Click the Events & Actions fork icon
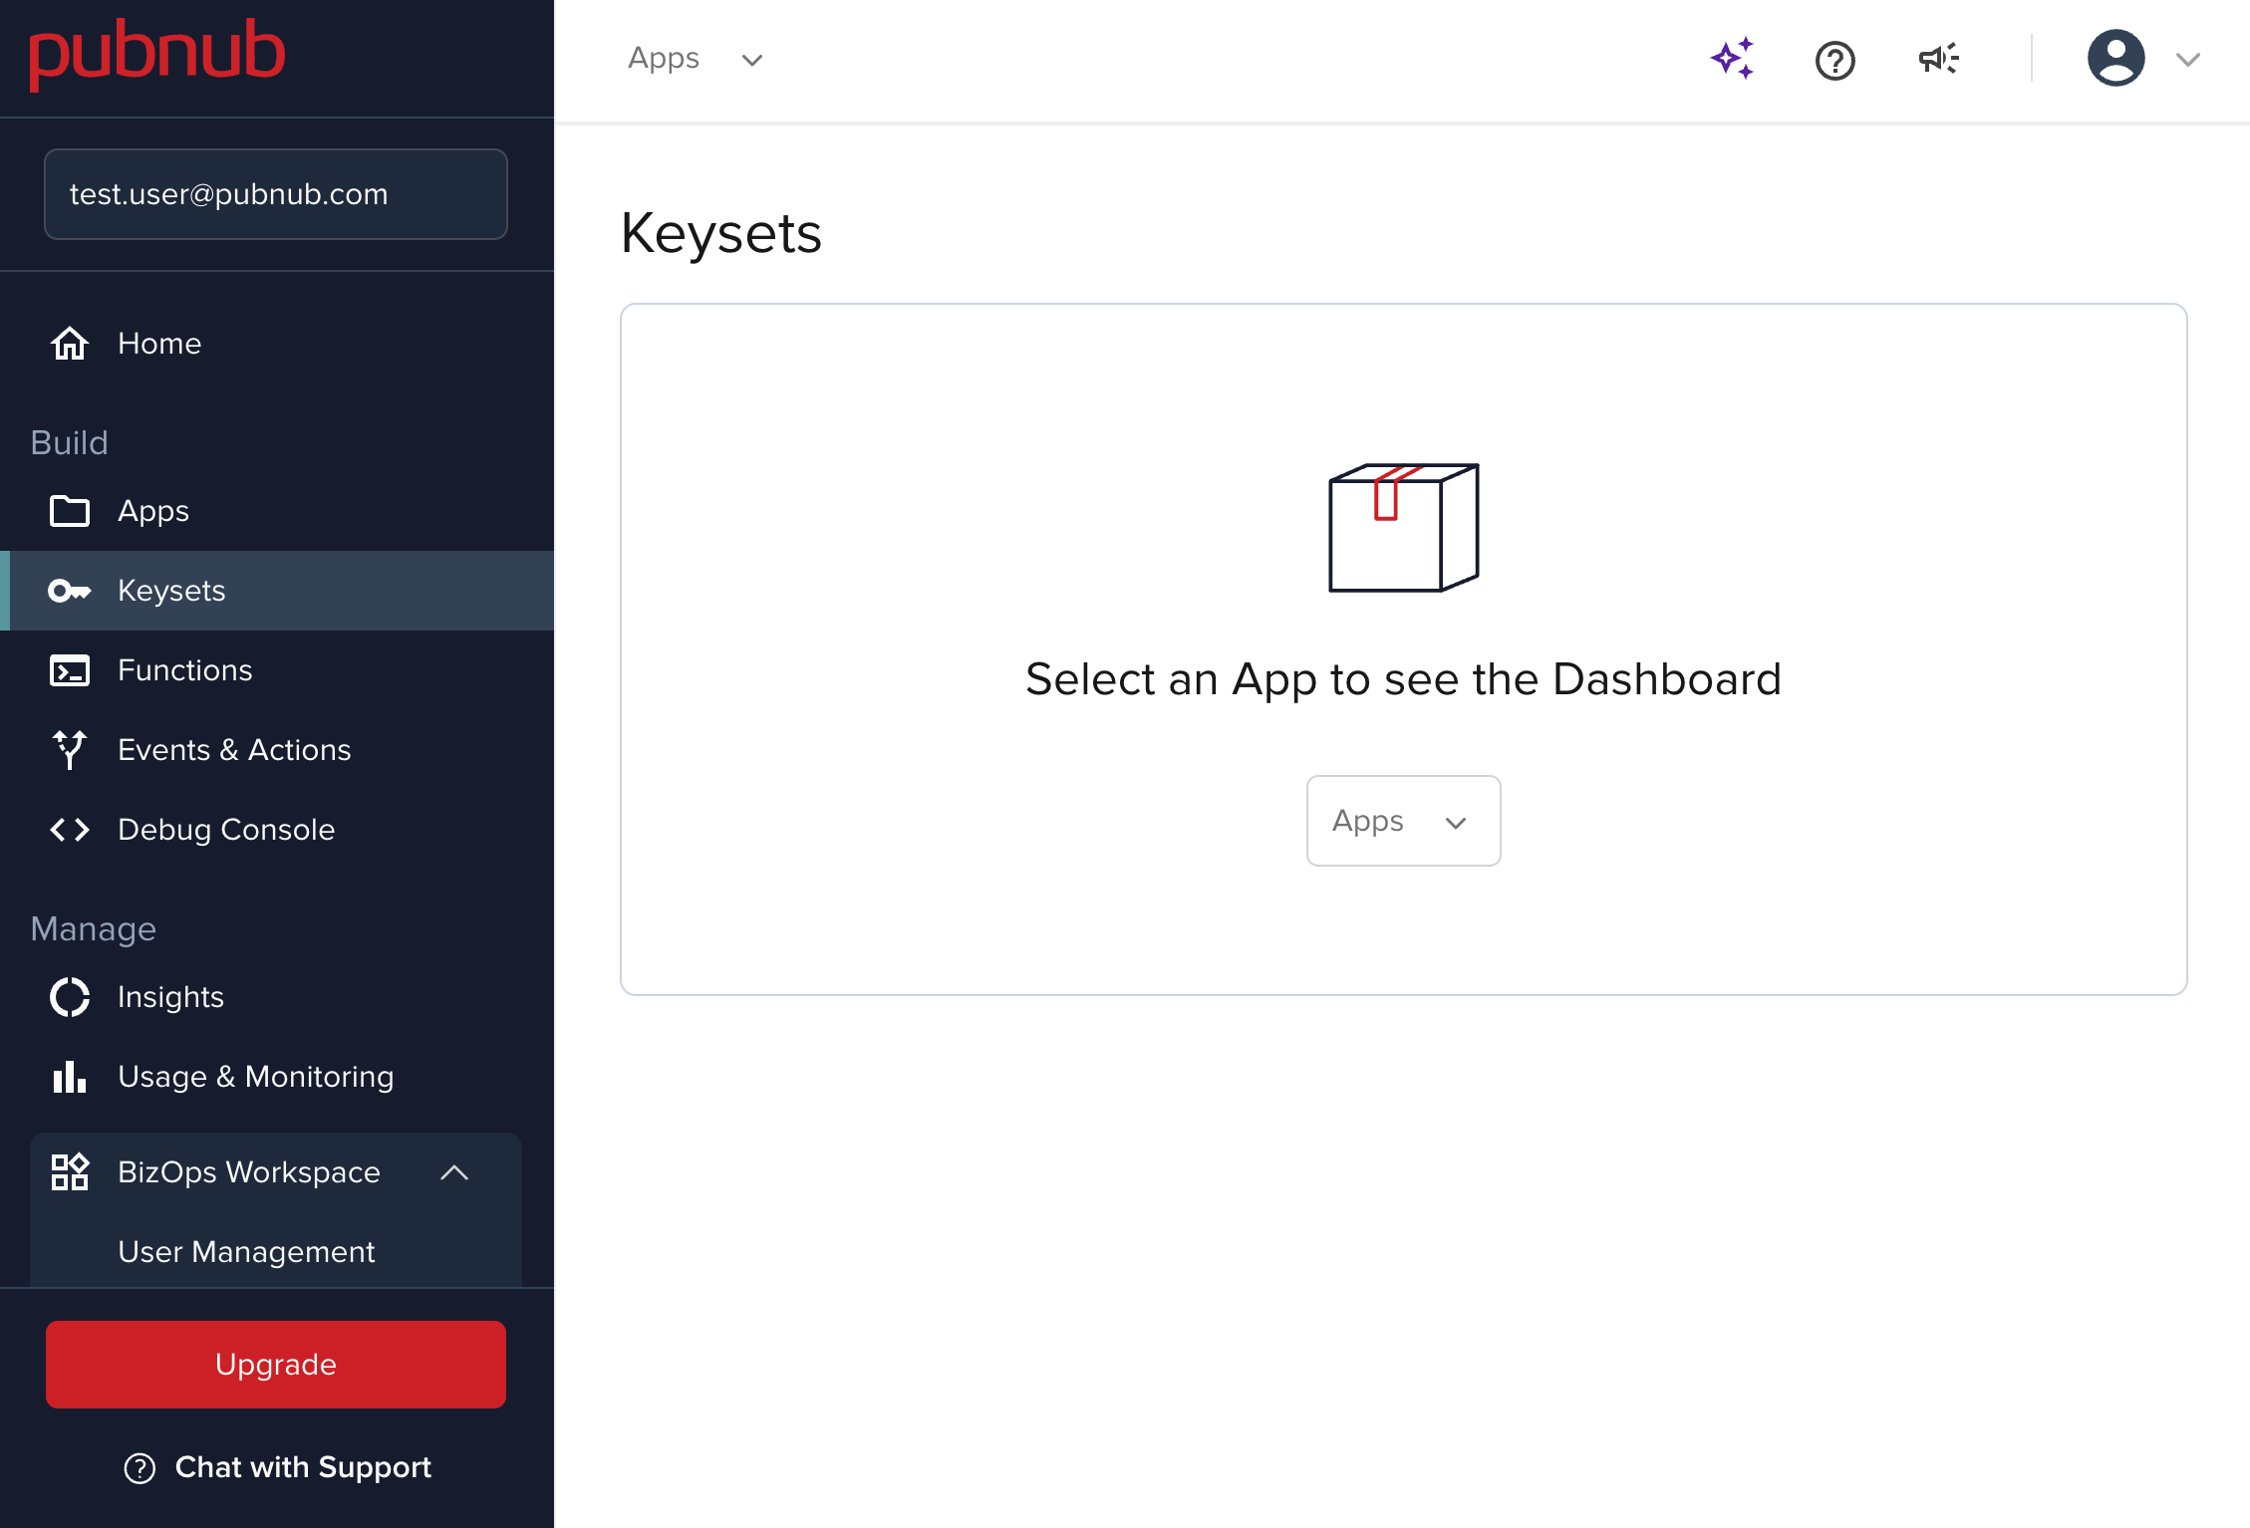2250x1528 pixels. pyautogui.click(x=70, y=750)
